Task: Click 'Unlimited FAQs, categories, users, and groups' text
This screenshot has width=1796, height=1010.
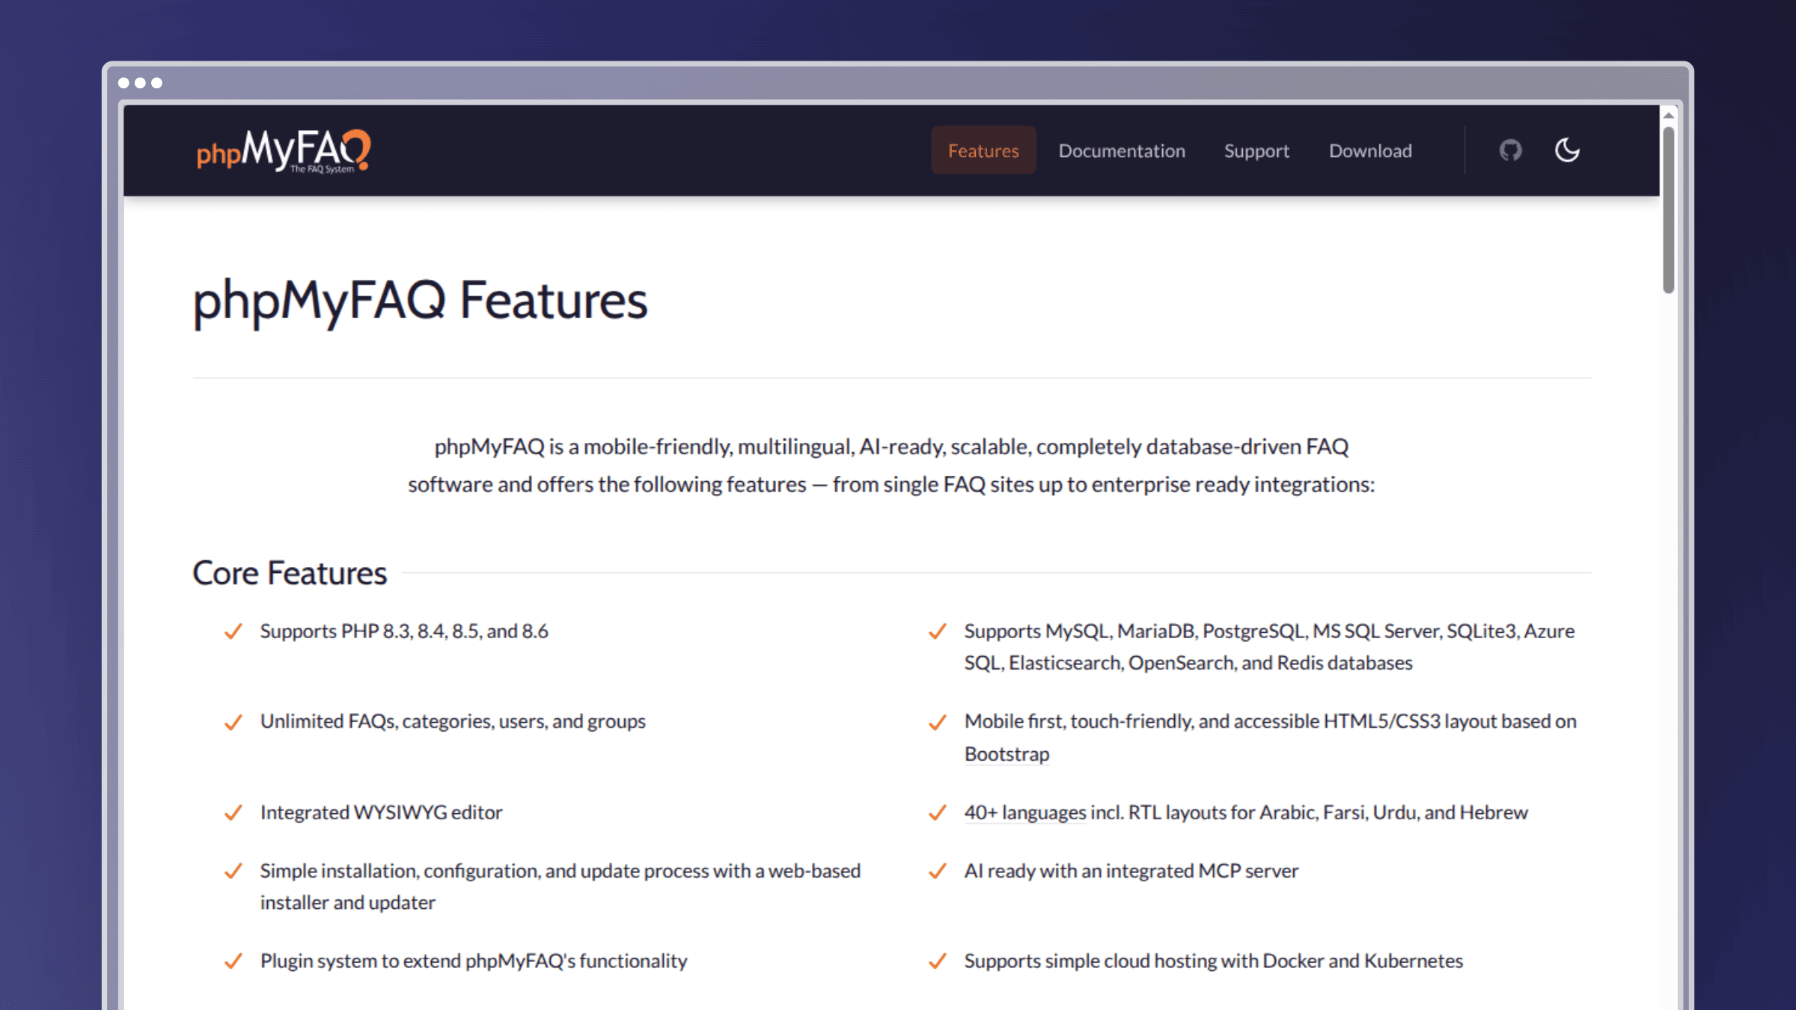Action: click(x=453, y=721)
